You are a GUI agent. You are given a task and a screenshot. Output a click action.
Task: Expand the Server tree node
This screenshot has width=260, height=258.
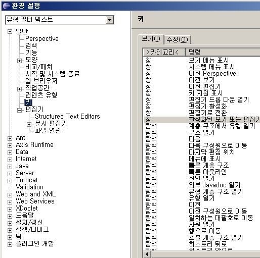click(10, 174)
